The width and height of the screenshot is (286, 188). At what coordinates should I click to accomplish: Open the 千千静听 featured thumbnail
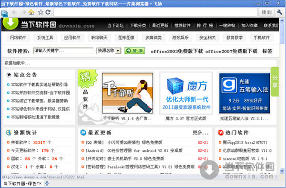click(127, 93)
